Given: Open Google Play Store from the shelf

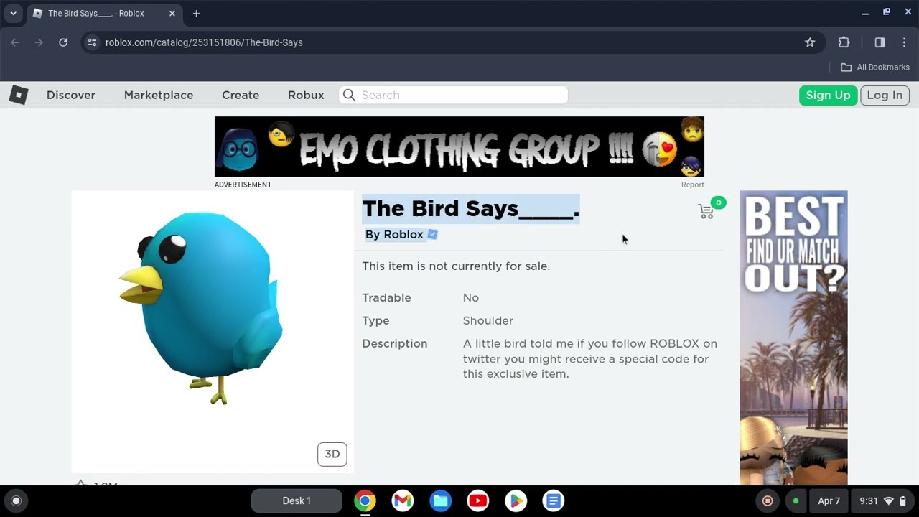Looking at the screenshot, I should 516,500.
